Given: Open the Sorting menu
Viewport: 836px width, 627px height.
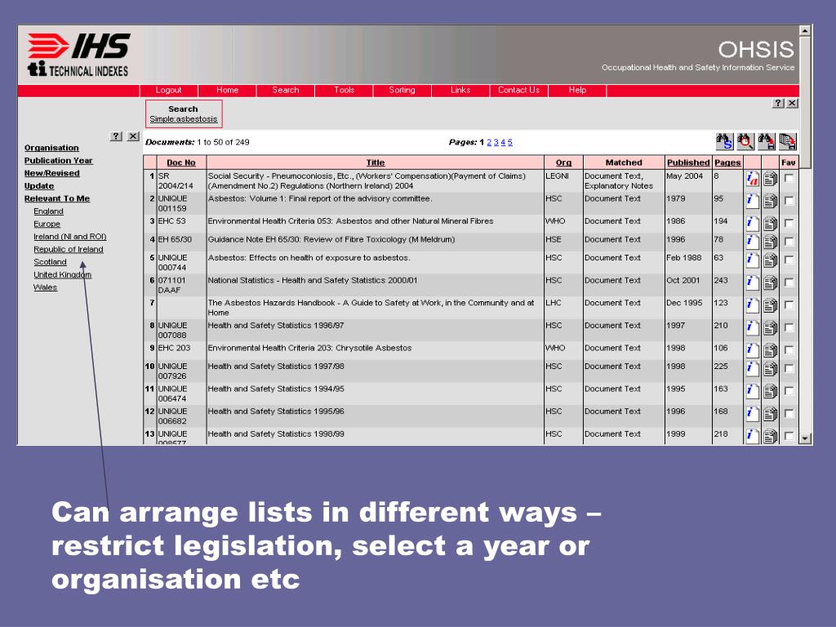Looking at the screenshot, I should 402,90.
